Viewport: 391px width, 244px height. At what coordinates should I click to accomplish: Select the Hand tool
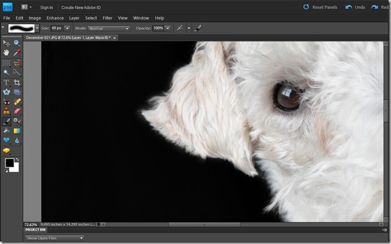[x=6, y=53]
